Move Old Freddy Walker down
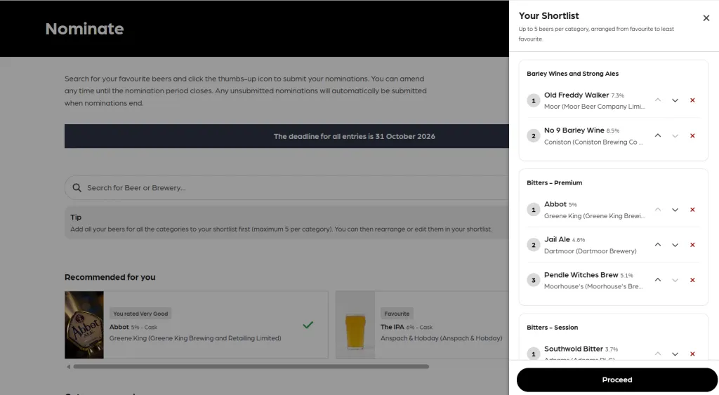719x395 pixels. tap(675, 100)
